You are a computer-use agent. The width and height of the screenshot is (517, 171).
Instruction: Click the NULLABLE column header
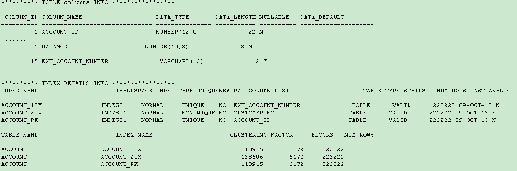(x=274, y=17)
